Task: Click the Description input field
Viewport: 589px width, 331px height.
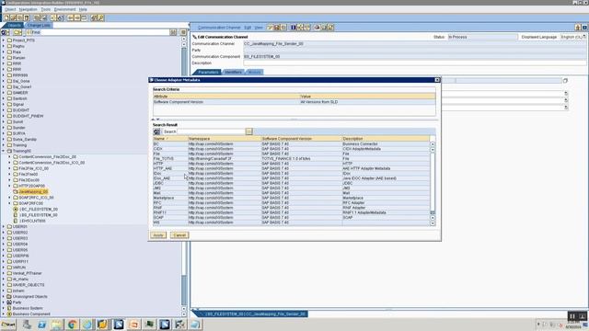Action: pos(415,63)
